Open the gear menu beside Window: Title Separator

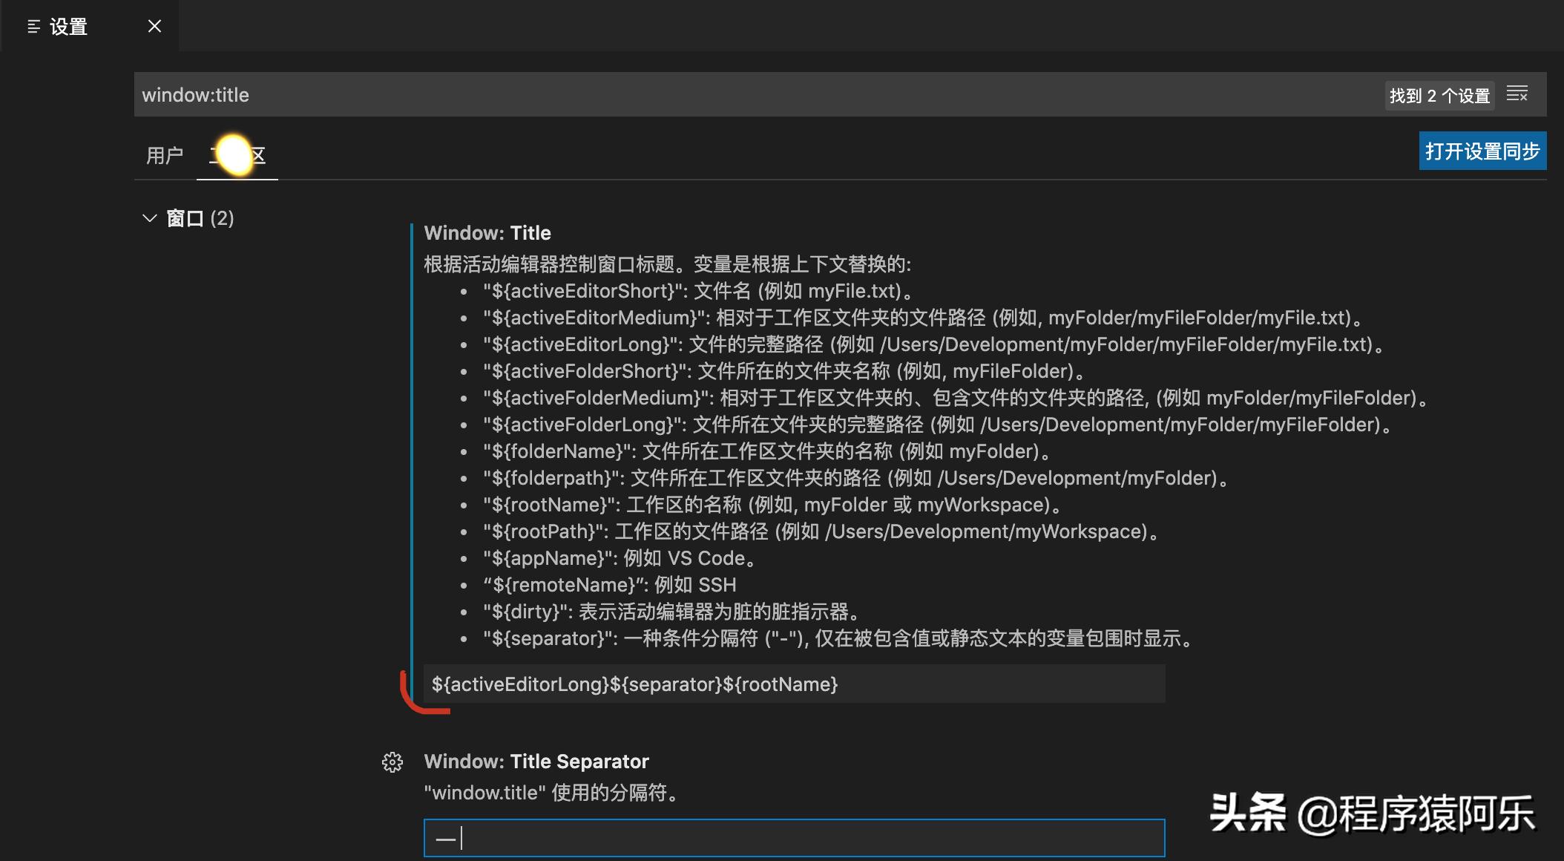point(391,762)
